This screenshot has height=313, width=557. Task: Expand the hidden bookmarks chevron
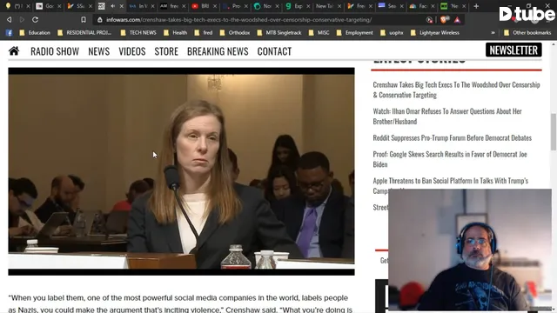pyautogui.click(x=493, y=33)
